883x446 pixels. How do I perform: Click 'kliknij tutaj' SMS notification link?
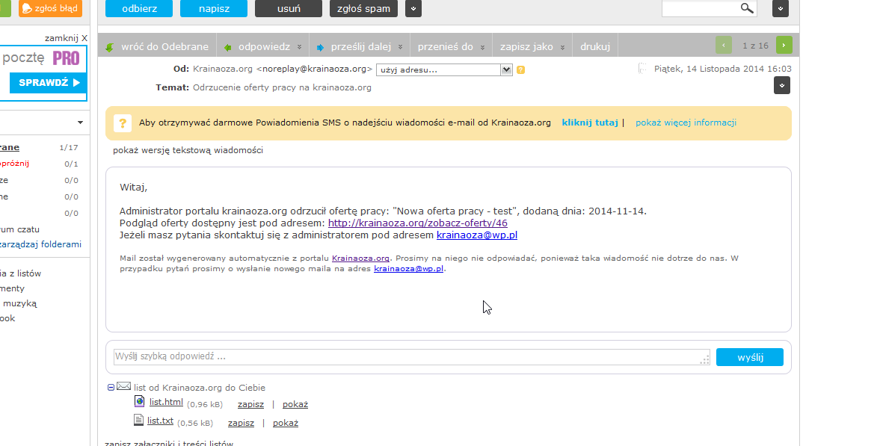pyautogui.click(x=589, y=123)
